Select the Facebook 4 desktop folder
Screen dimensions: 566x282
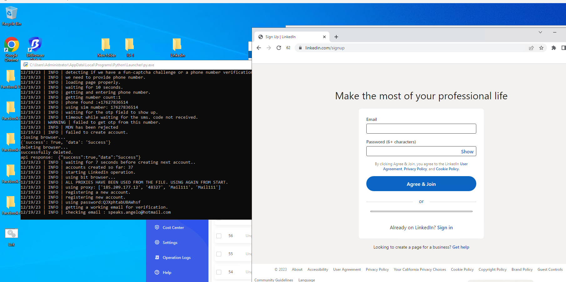pyautogui.click(x=11, y=142)
